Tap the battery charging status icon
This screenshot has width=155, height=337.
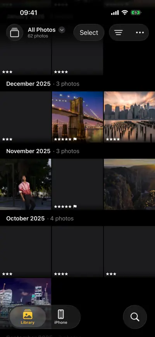pyautogui.click(x=136, y=13)
